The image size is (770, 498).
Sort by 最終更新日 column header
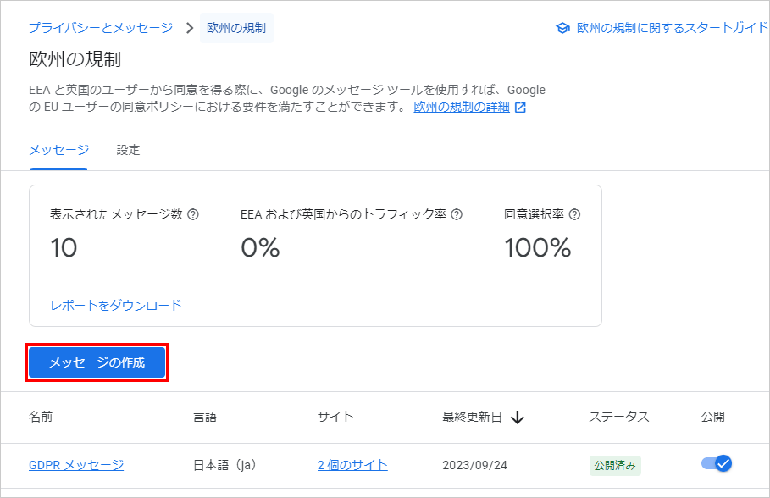[472, 417]
